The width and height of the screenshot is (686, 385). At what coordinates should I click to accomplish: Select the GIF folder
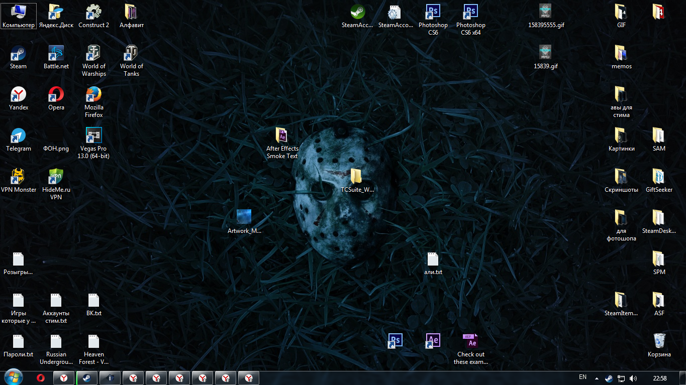(x=621, y=16)
